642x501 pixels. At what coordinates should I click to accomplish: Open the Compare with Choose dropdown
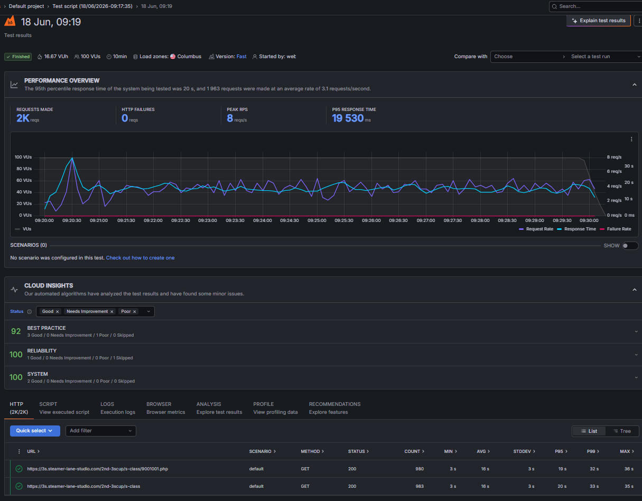[x=529, y=57]
